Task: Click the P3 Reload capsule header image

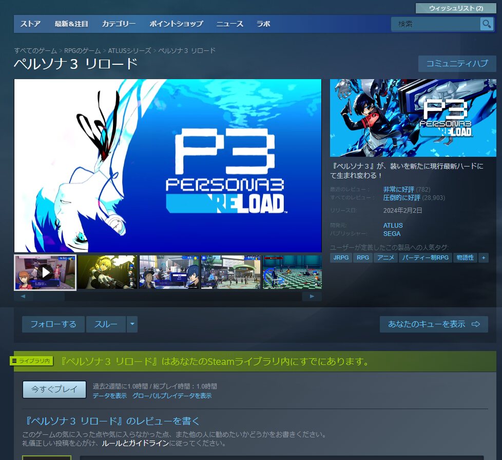Action: (413, 118)
